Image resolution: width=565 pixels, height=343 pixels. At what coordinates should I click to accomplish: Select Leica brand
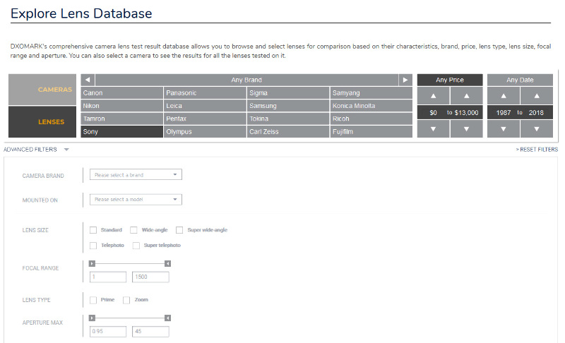pos(205,106)
